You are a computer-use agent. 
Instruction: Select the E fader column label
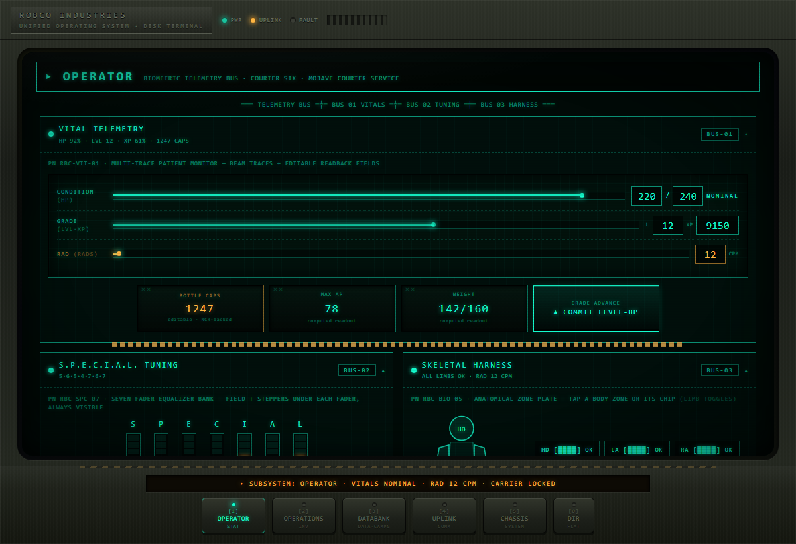[189, 424]
